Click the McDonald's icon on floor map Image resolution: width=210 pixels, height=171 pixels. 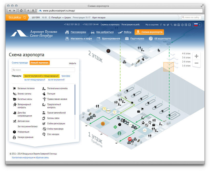pyautogui.click(x=104, y=109)
